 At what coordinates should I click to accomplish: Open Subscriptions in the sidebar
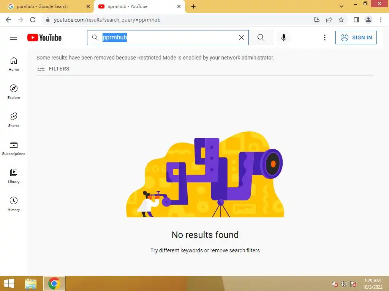(14, 148)
